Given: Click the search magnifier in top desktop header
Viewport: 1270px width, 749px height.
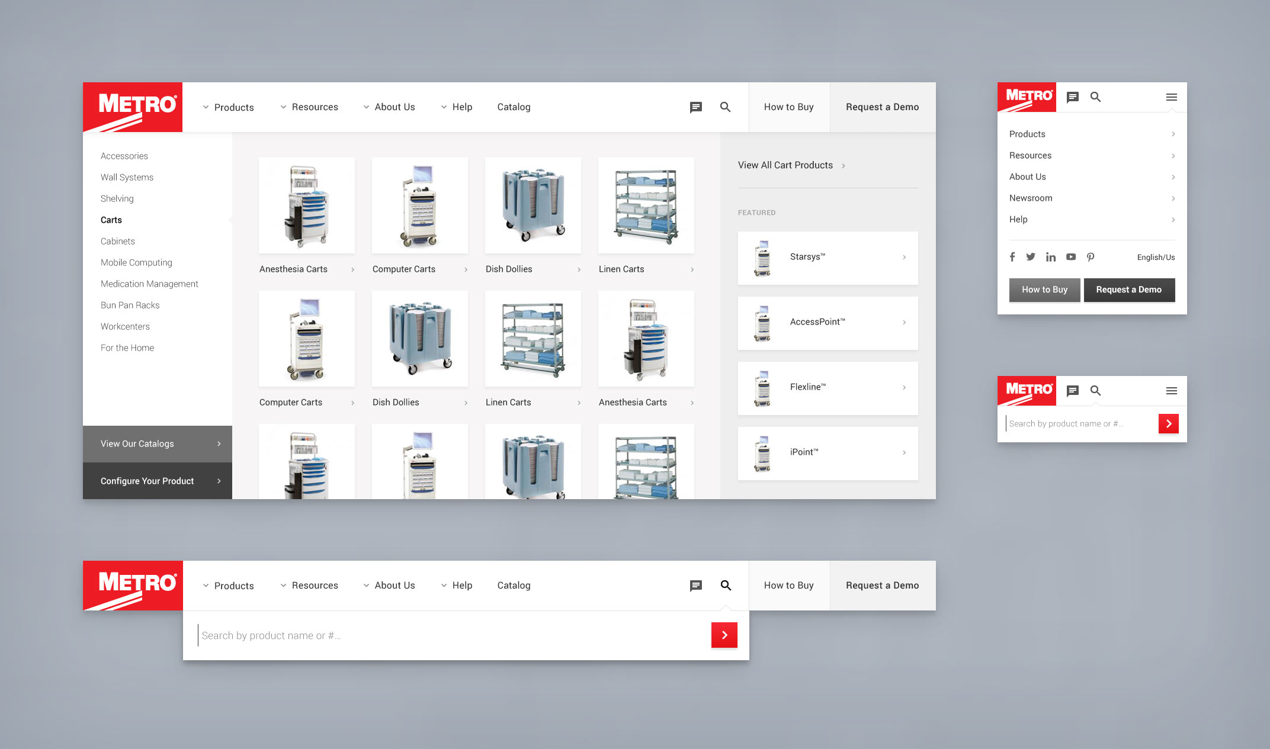Looking at the screenshot, I should 725,107.
